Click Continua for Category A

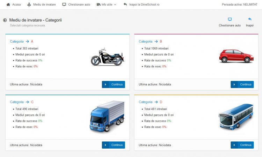[114, 84]
